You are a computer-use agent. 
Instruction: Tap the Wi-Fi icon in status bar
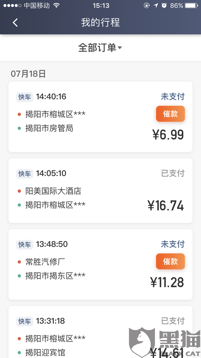tap(56, 6)
